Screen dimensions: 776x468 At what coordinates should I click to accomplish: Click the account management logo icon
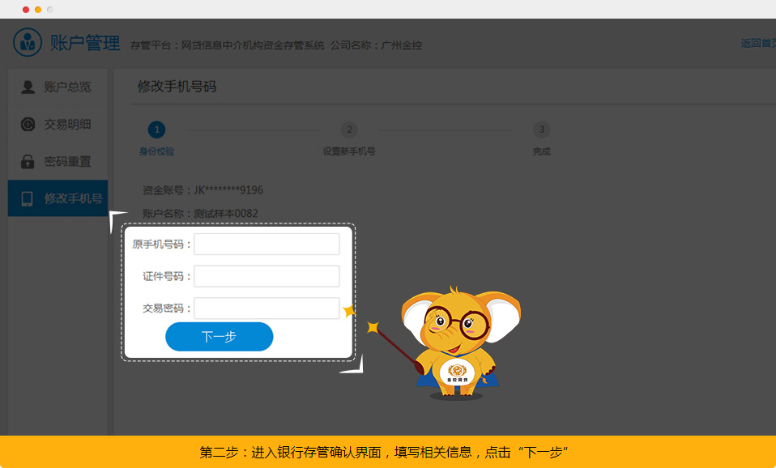pyautogui.click(x=28, y=43)
